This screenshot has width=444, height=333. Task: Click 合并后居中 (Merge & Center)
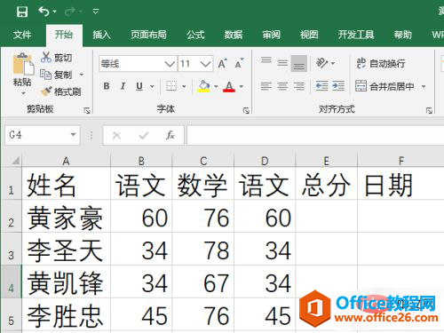point(385,86)
